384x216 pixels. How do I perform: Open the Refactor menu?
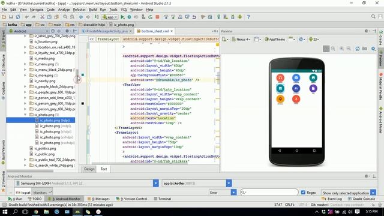coord(79,10)
